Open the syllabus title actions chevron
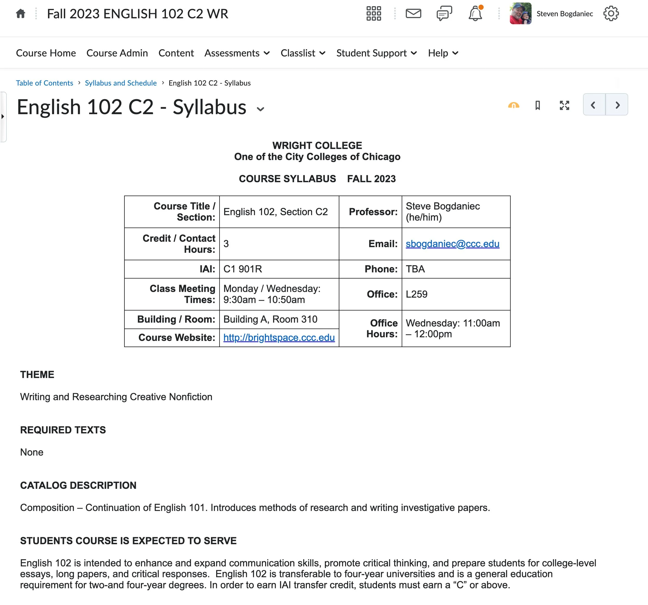The image size is (648, 605). (x=260, y=109)
